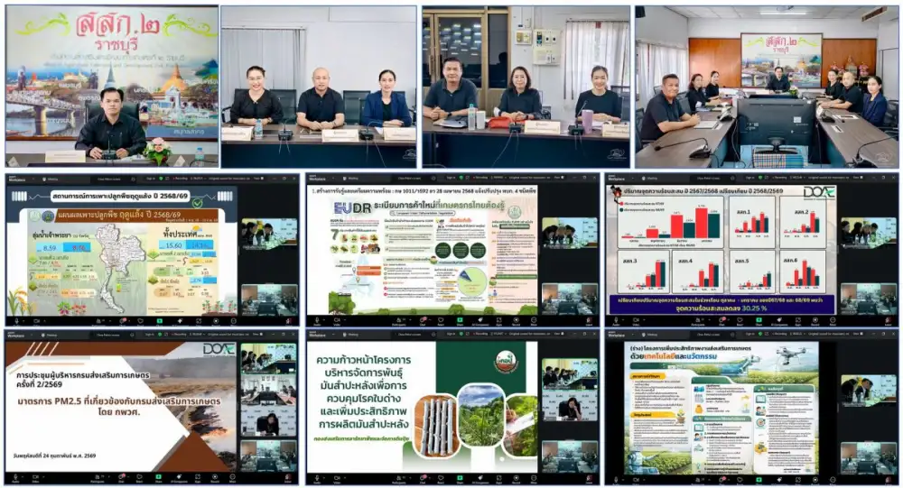Open Participants in the EUDR slide Zoom window
Image resolution: width=903 pixels, height=488 pixels.
(x=399, y=320)
